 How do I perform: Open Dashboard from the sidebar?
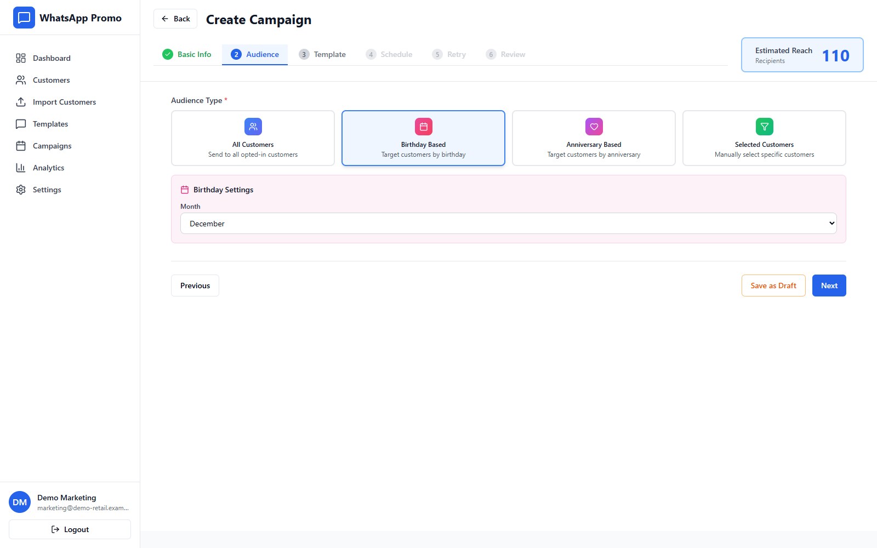tap(70, 58)
